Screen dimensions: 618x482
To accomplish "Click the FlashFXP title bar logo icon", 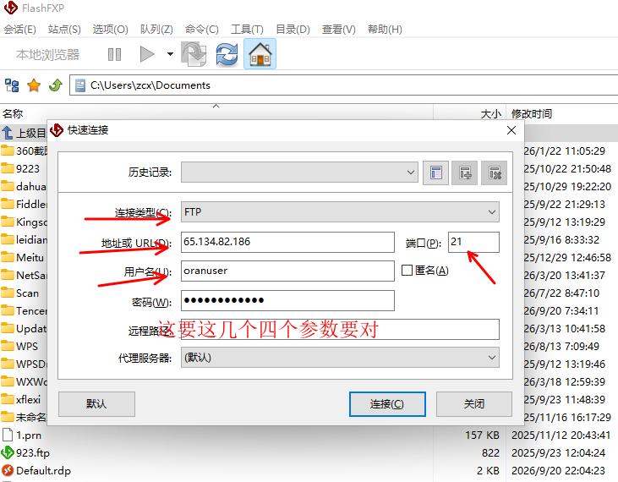I will [x=10, y=8].
